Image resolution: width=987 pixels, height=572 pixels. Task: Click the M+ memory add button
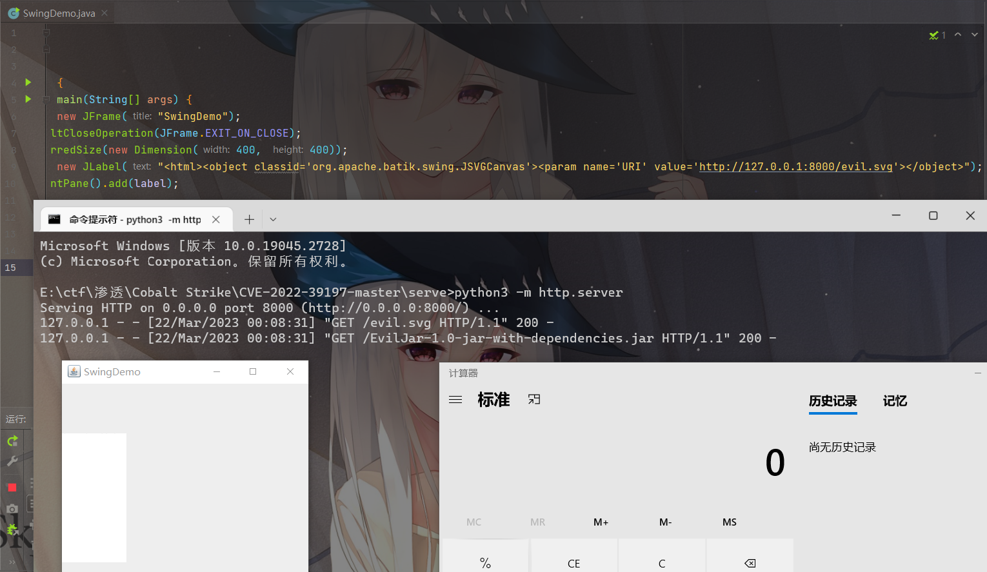coord(601,522)
